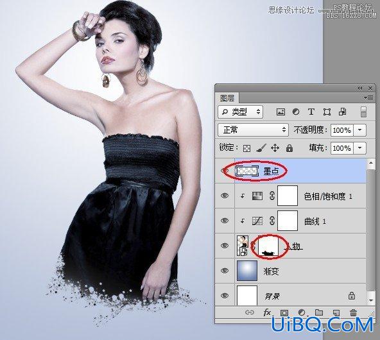Select the 背景 layer thumbnail
The image size is (380, 340).
[247, 296]
